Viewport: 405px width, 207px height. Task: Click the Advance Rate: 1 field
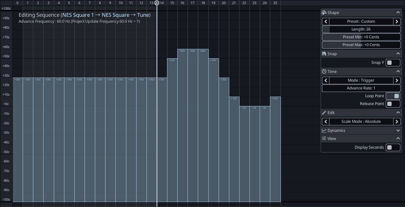click(x=361, y=88)
